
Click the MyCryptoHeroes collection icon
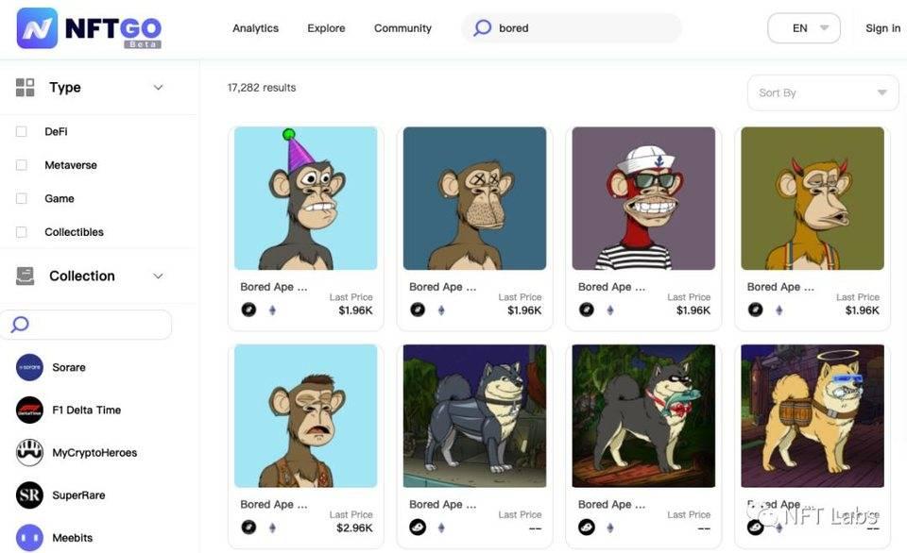pyautogui.click(x=29, y=453)
